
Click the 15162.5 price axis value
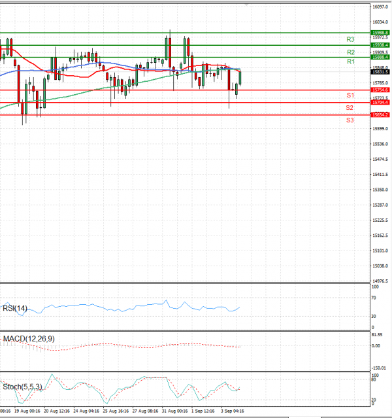pyautogui.click(x=380, y=235)
